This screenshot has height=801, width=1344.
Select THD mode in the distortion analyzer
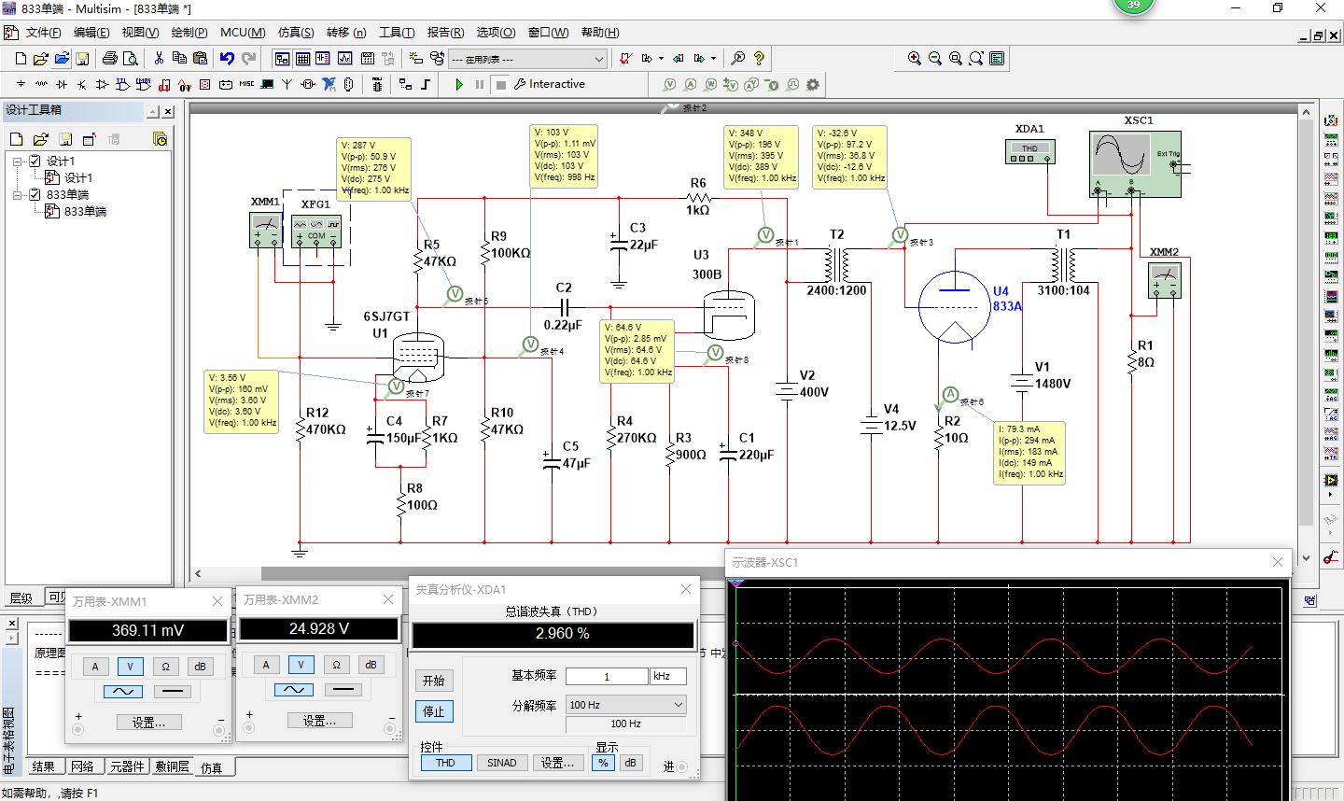445,763
